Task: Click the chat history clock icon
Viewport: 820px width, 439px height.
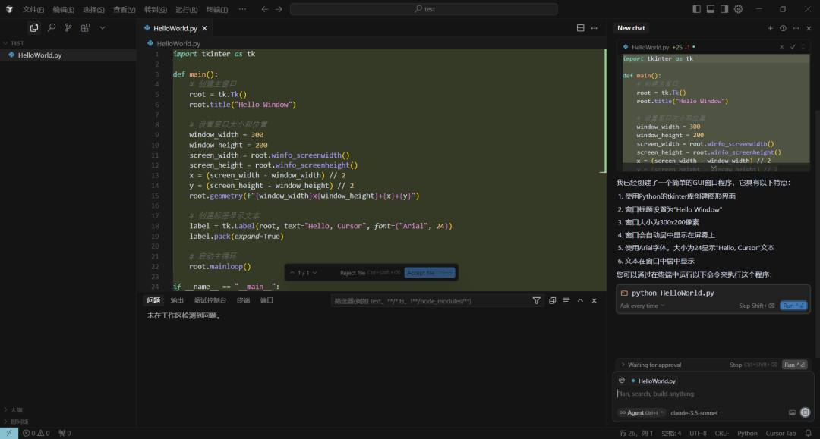Action: 783,28
